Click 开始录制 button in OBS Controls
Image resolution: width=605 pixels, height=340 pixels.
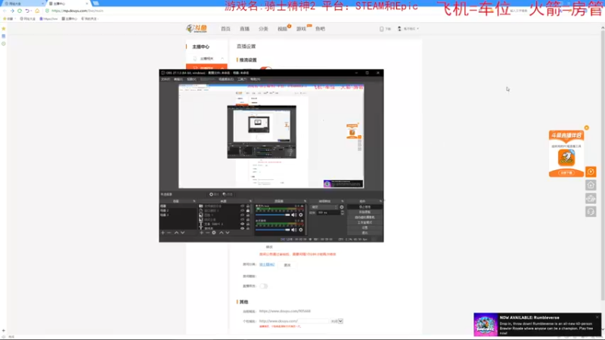(x=365, y=212)
